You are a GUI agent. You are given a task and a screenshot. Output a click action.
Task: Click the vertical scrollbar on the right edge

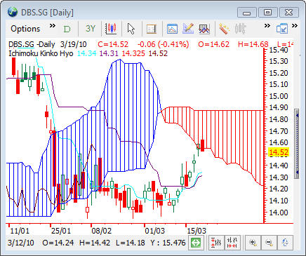click(297, 144)
